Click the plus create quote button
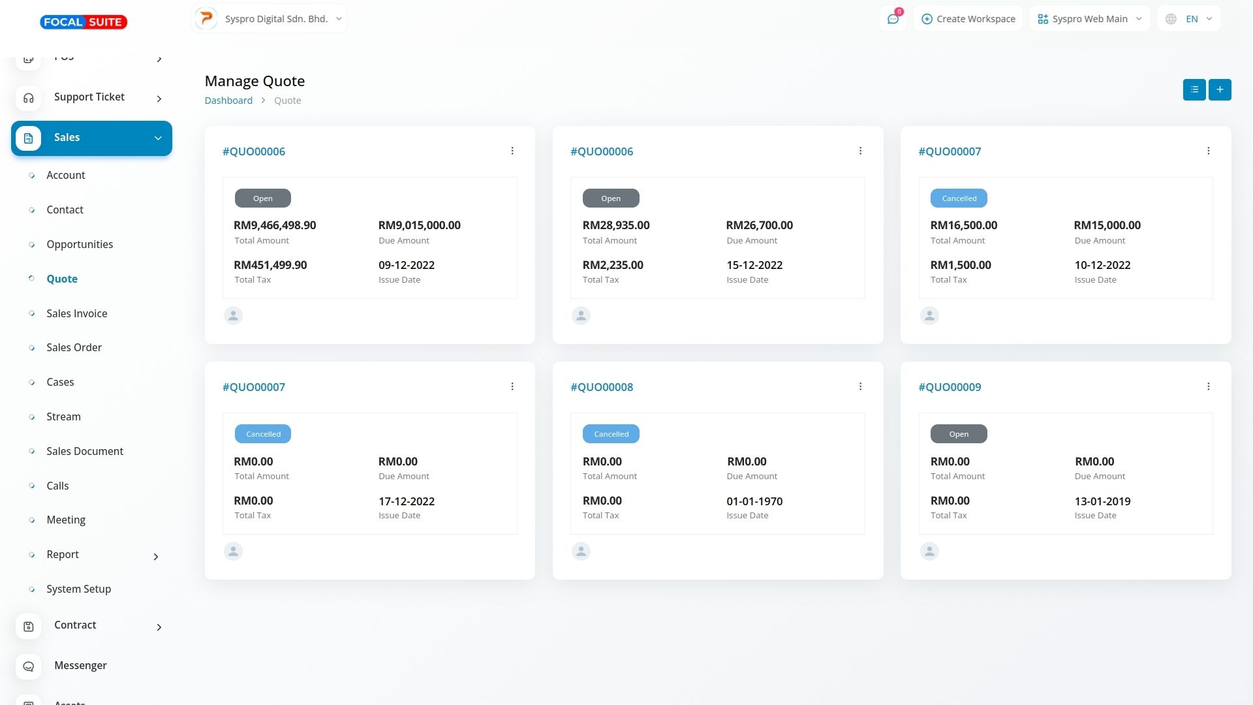The image size is (1253, 705). point(1219,89)
